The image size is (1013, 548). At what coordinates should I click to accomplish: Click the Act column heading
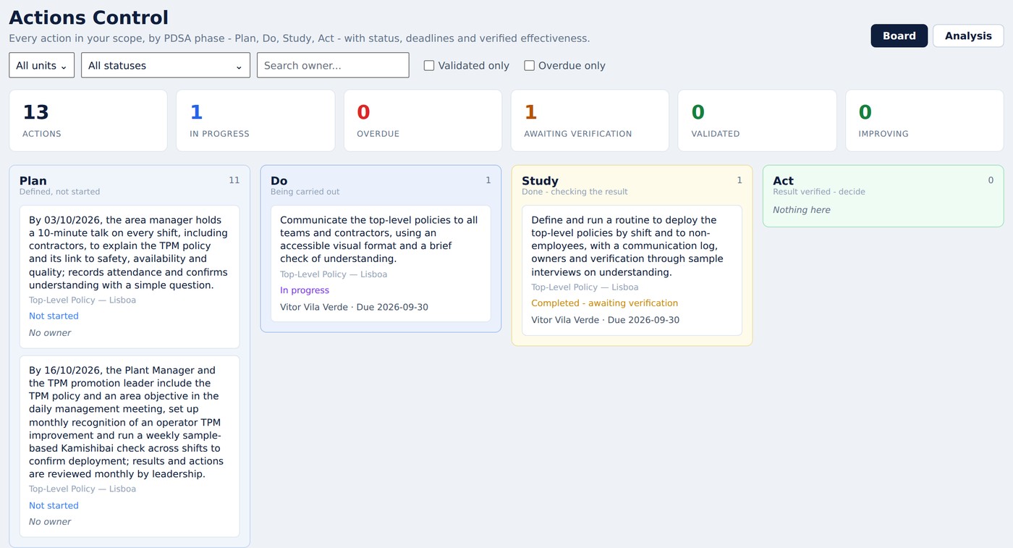tap(783, 181)
